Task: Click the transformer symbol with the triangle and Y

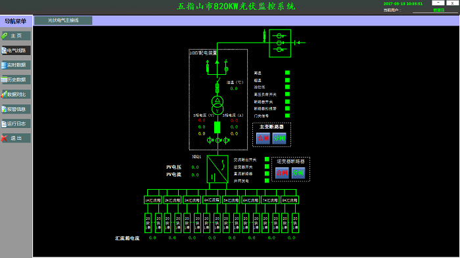Action: tap(218, 106)
